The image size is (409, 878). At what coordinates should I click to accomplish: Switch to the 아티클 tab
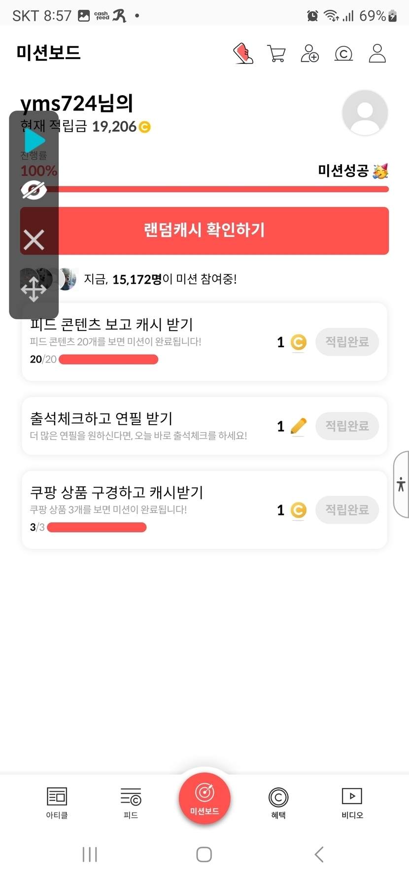pos(57,802)
